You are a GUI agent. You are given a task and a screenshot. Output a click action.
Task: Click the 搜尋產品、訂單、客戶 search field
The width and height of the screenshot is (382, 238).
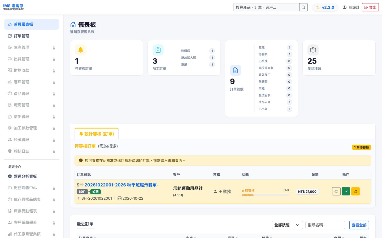click(x=266, y=7)
